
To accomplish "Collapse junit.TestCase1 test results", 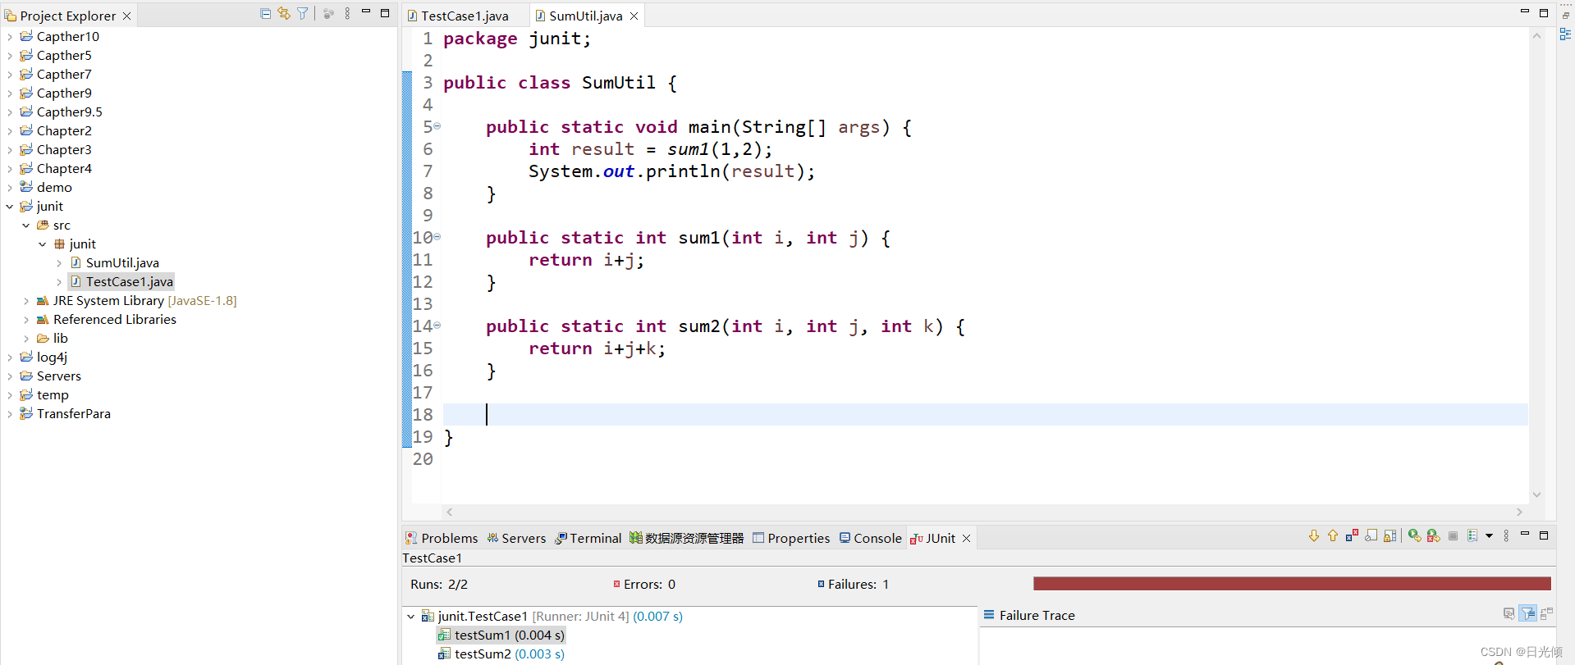I will [x=411, y=616].
